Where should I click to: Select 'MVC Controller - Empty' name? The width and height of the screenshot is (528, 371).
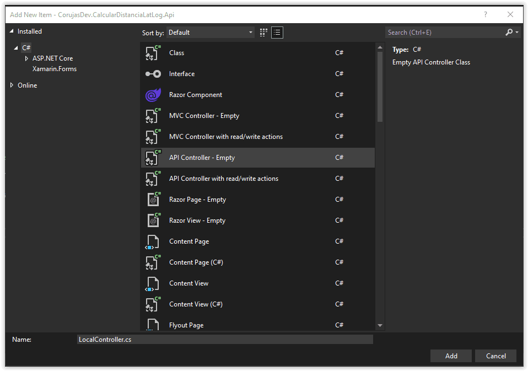pos(204,116)
